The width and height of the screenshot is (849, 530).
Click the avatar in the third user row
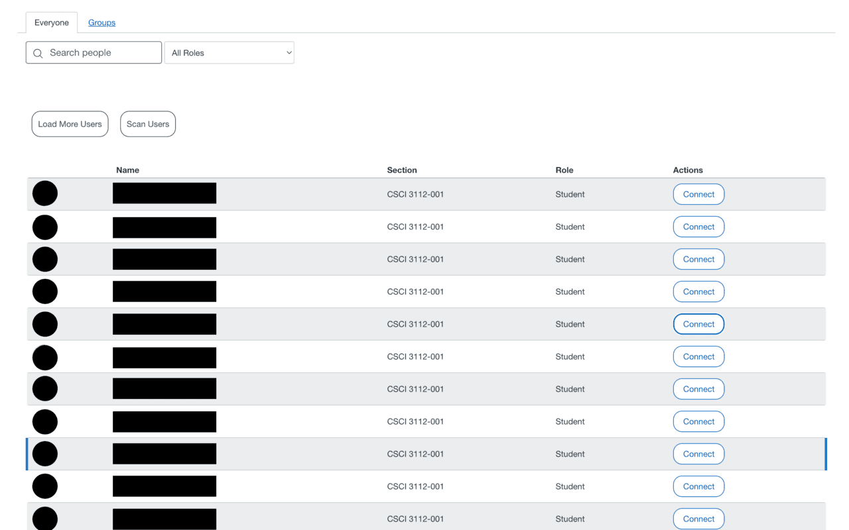click(x=45, y=259)
